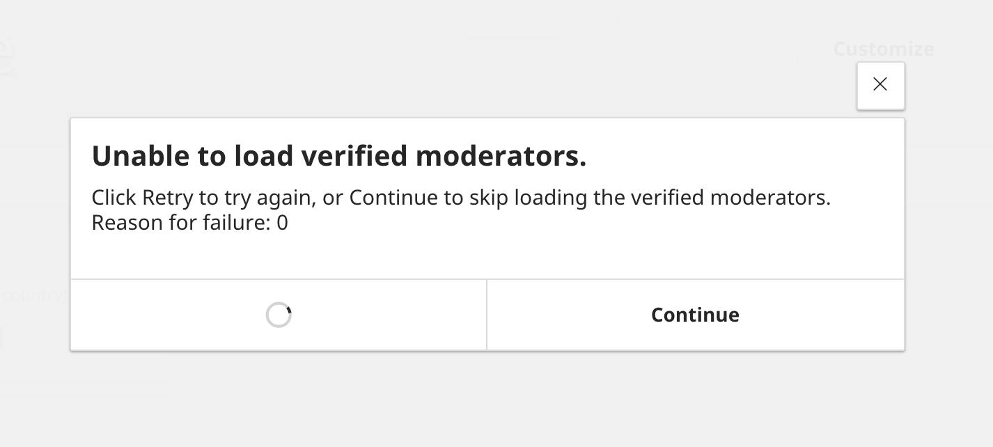Click the dark element at the left screen edge
The width and height of the screenshot is (993, 447).
tap(2, 339)
